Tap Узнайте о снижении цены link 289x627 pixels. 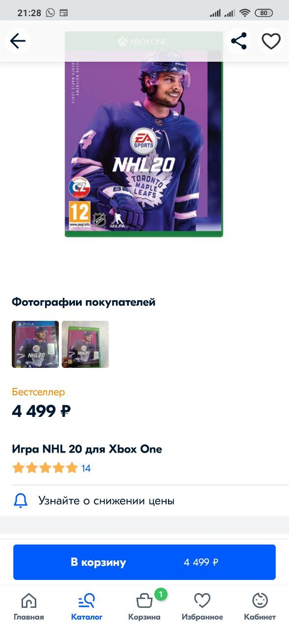click(x=106, y=501)
